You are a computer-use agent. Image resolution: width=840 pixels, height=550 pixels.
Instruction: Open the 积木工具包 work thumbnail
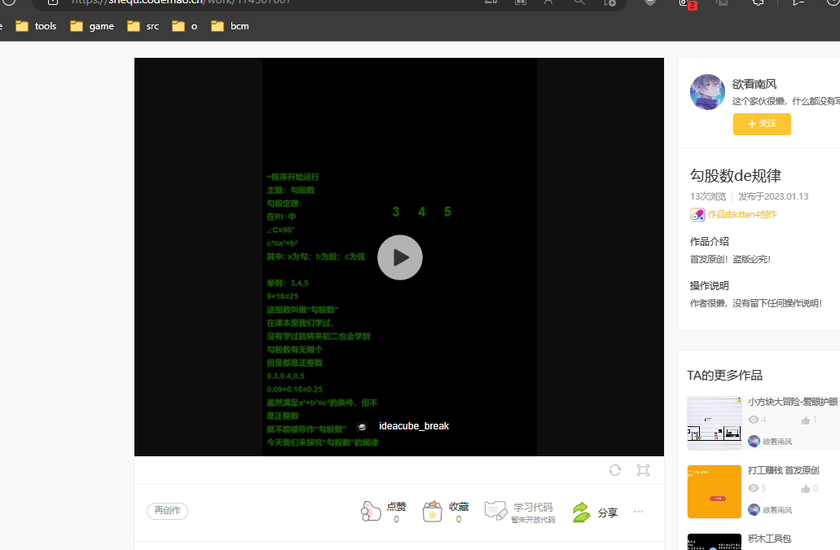coord(714,541)
